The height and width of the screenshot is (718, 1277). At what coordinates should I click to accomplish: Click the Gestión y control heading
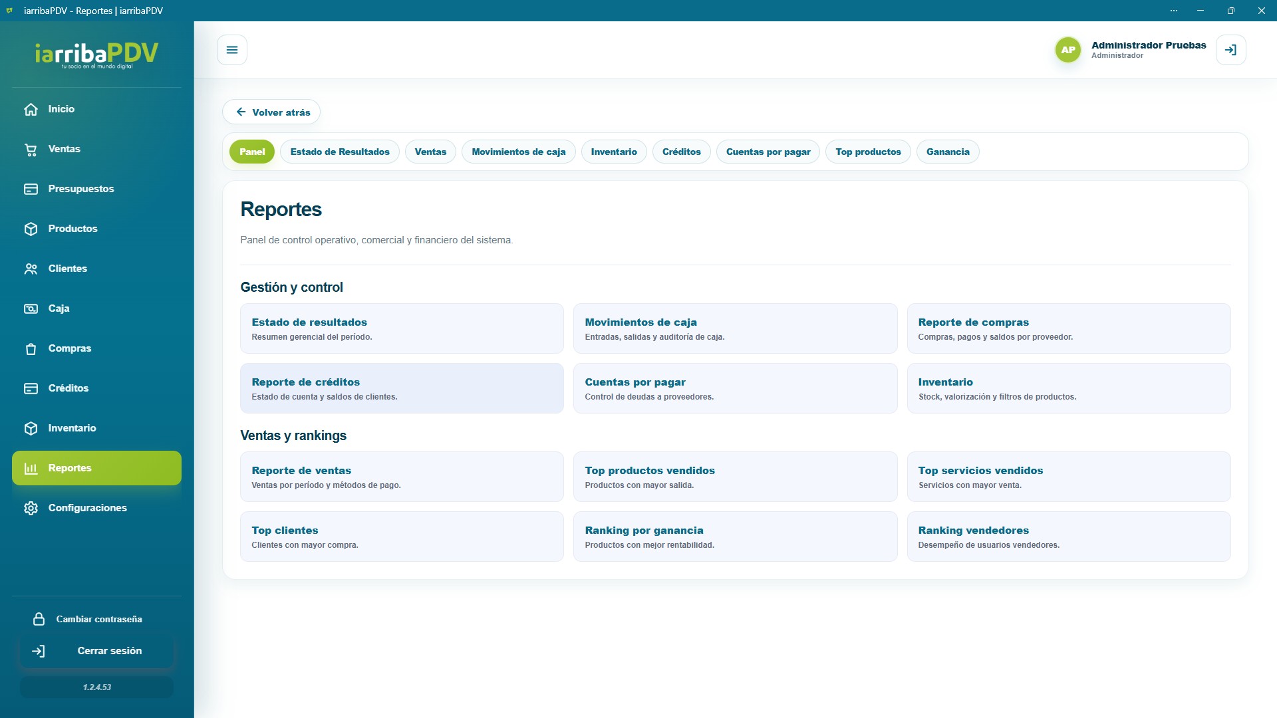(291, 287)
